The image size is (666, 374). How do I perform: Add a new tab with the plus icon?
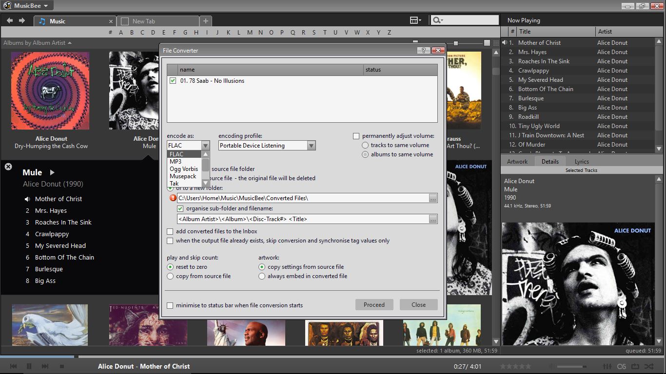click(206, 21)
